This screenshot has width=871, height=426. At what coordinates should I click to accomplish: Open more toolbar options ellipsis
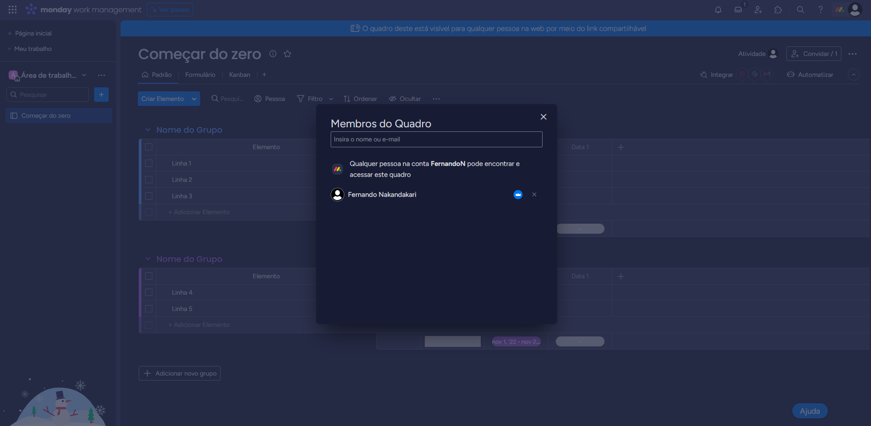[x=436, y=99]
